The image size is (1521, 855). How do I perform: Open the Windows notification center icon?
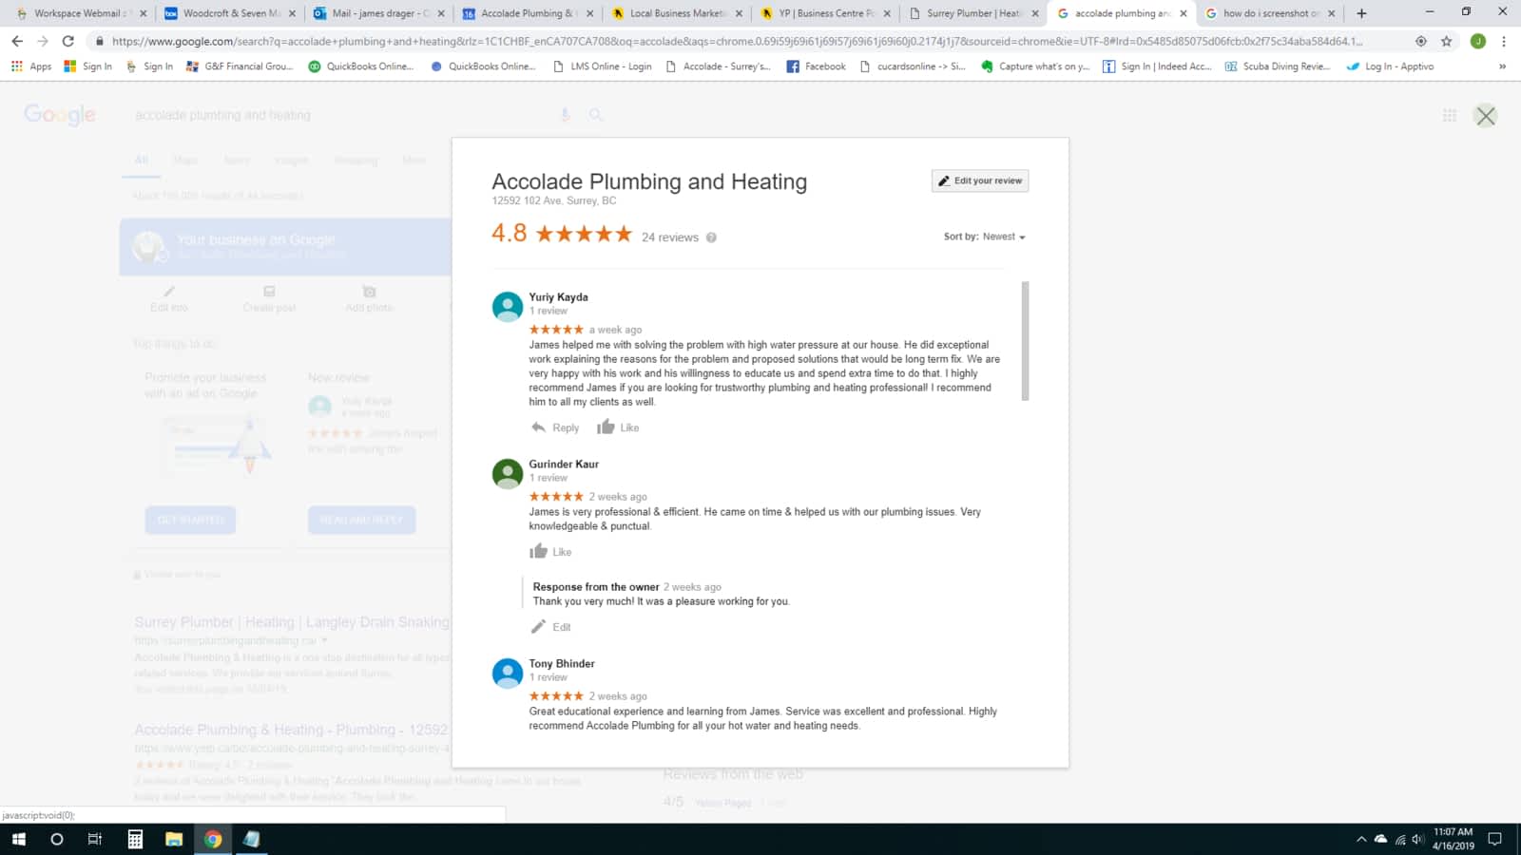[x=1494, y=839]
